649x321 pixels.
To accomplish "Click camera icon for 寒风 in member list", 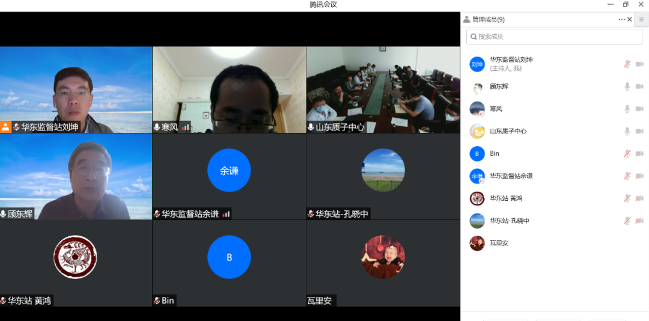I will pos(639,109).
